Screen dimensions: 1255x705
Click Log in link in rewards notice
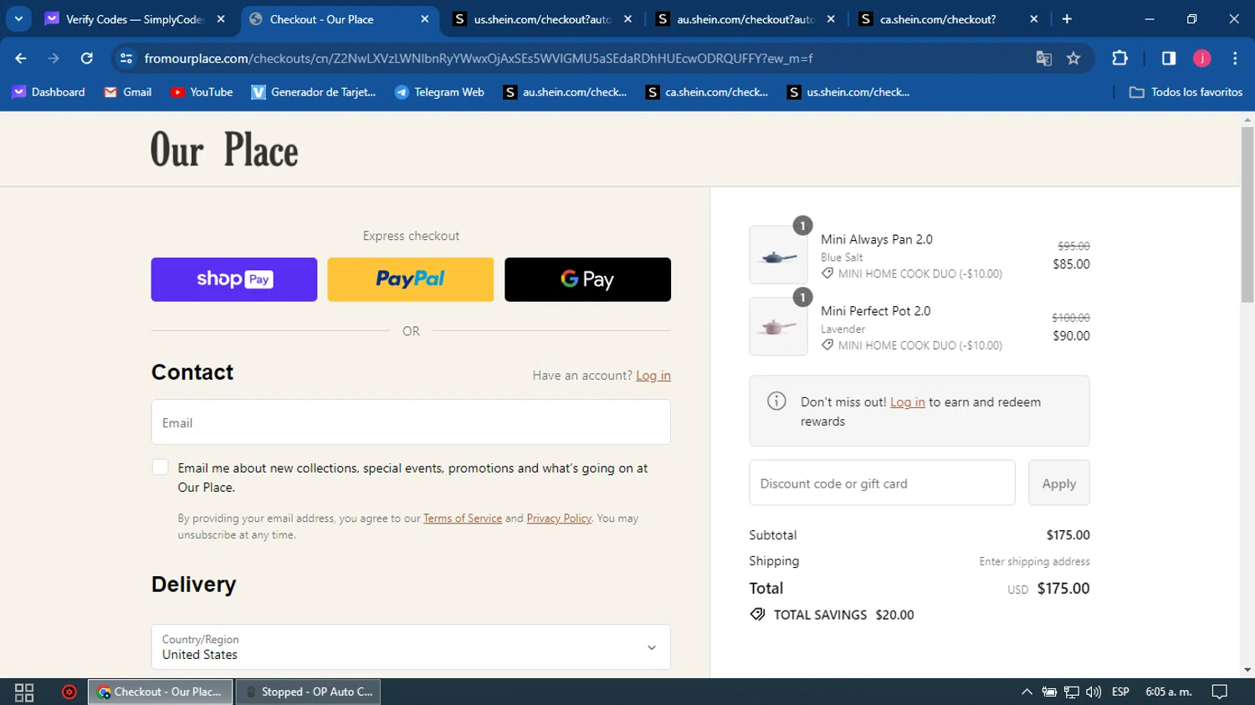pos(908,402)
